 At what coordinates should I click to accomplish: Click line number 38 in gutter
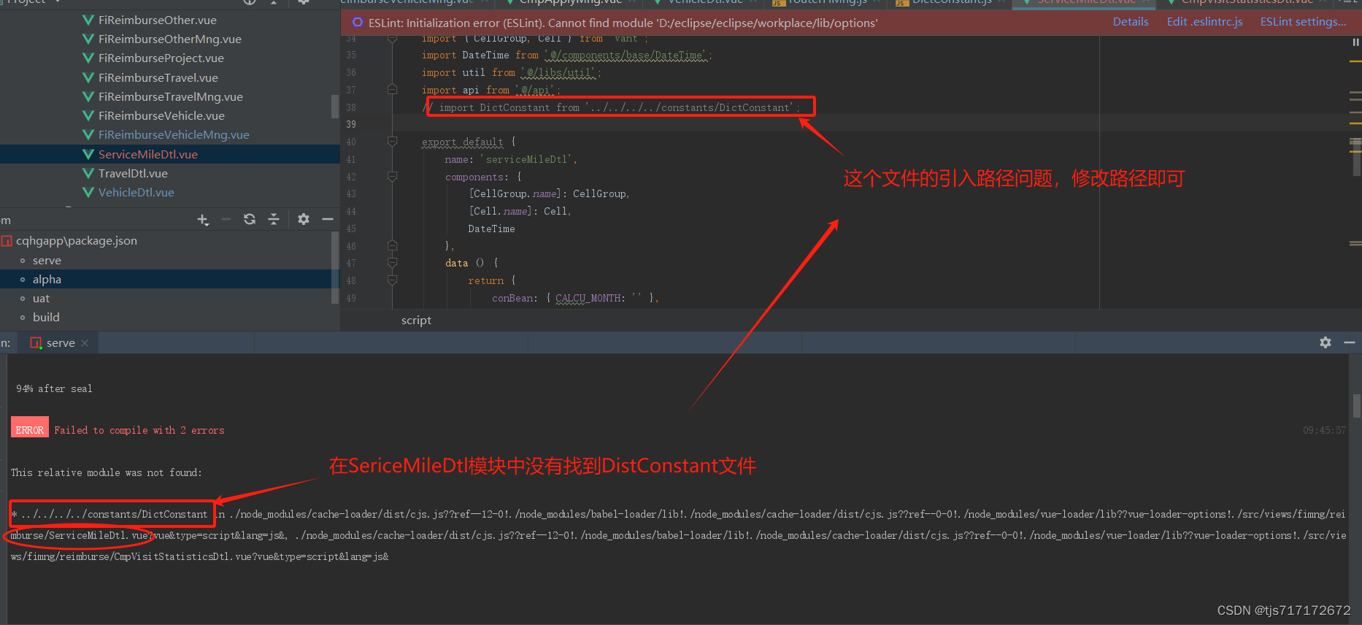click(351, 107)
